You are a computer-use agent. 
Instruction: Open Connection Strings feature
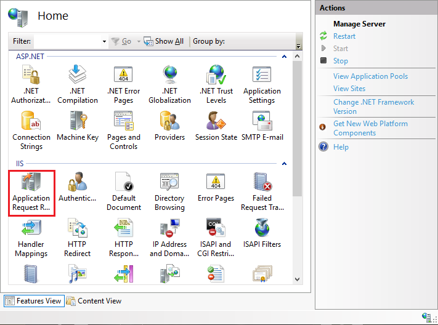(x=31, y=130)
